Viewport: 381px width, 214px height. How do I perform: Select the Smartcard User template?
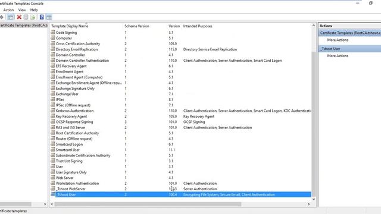pos(67,150)
